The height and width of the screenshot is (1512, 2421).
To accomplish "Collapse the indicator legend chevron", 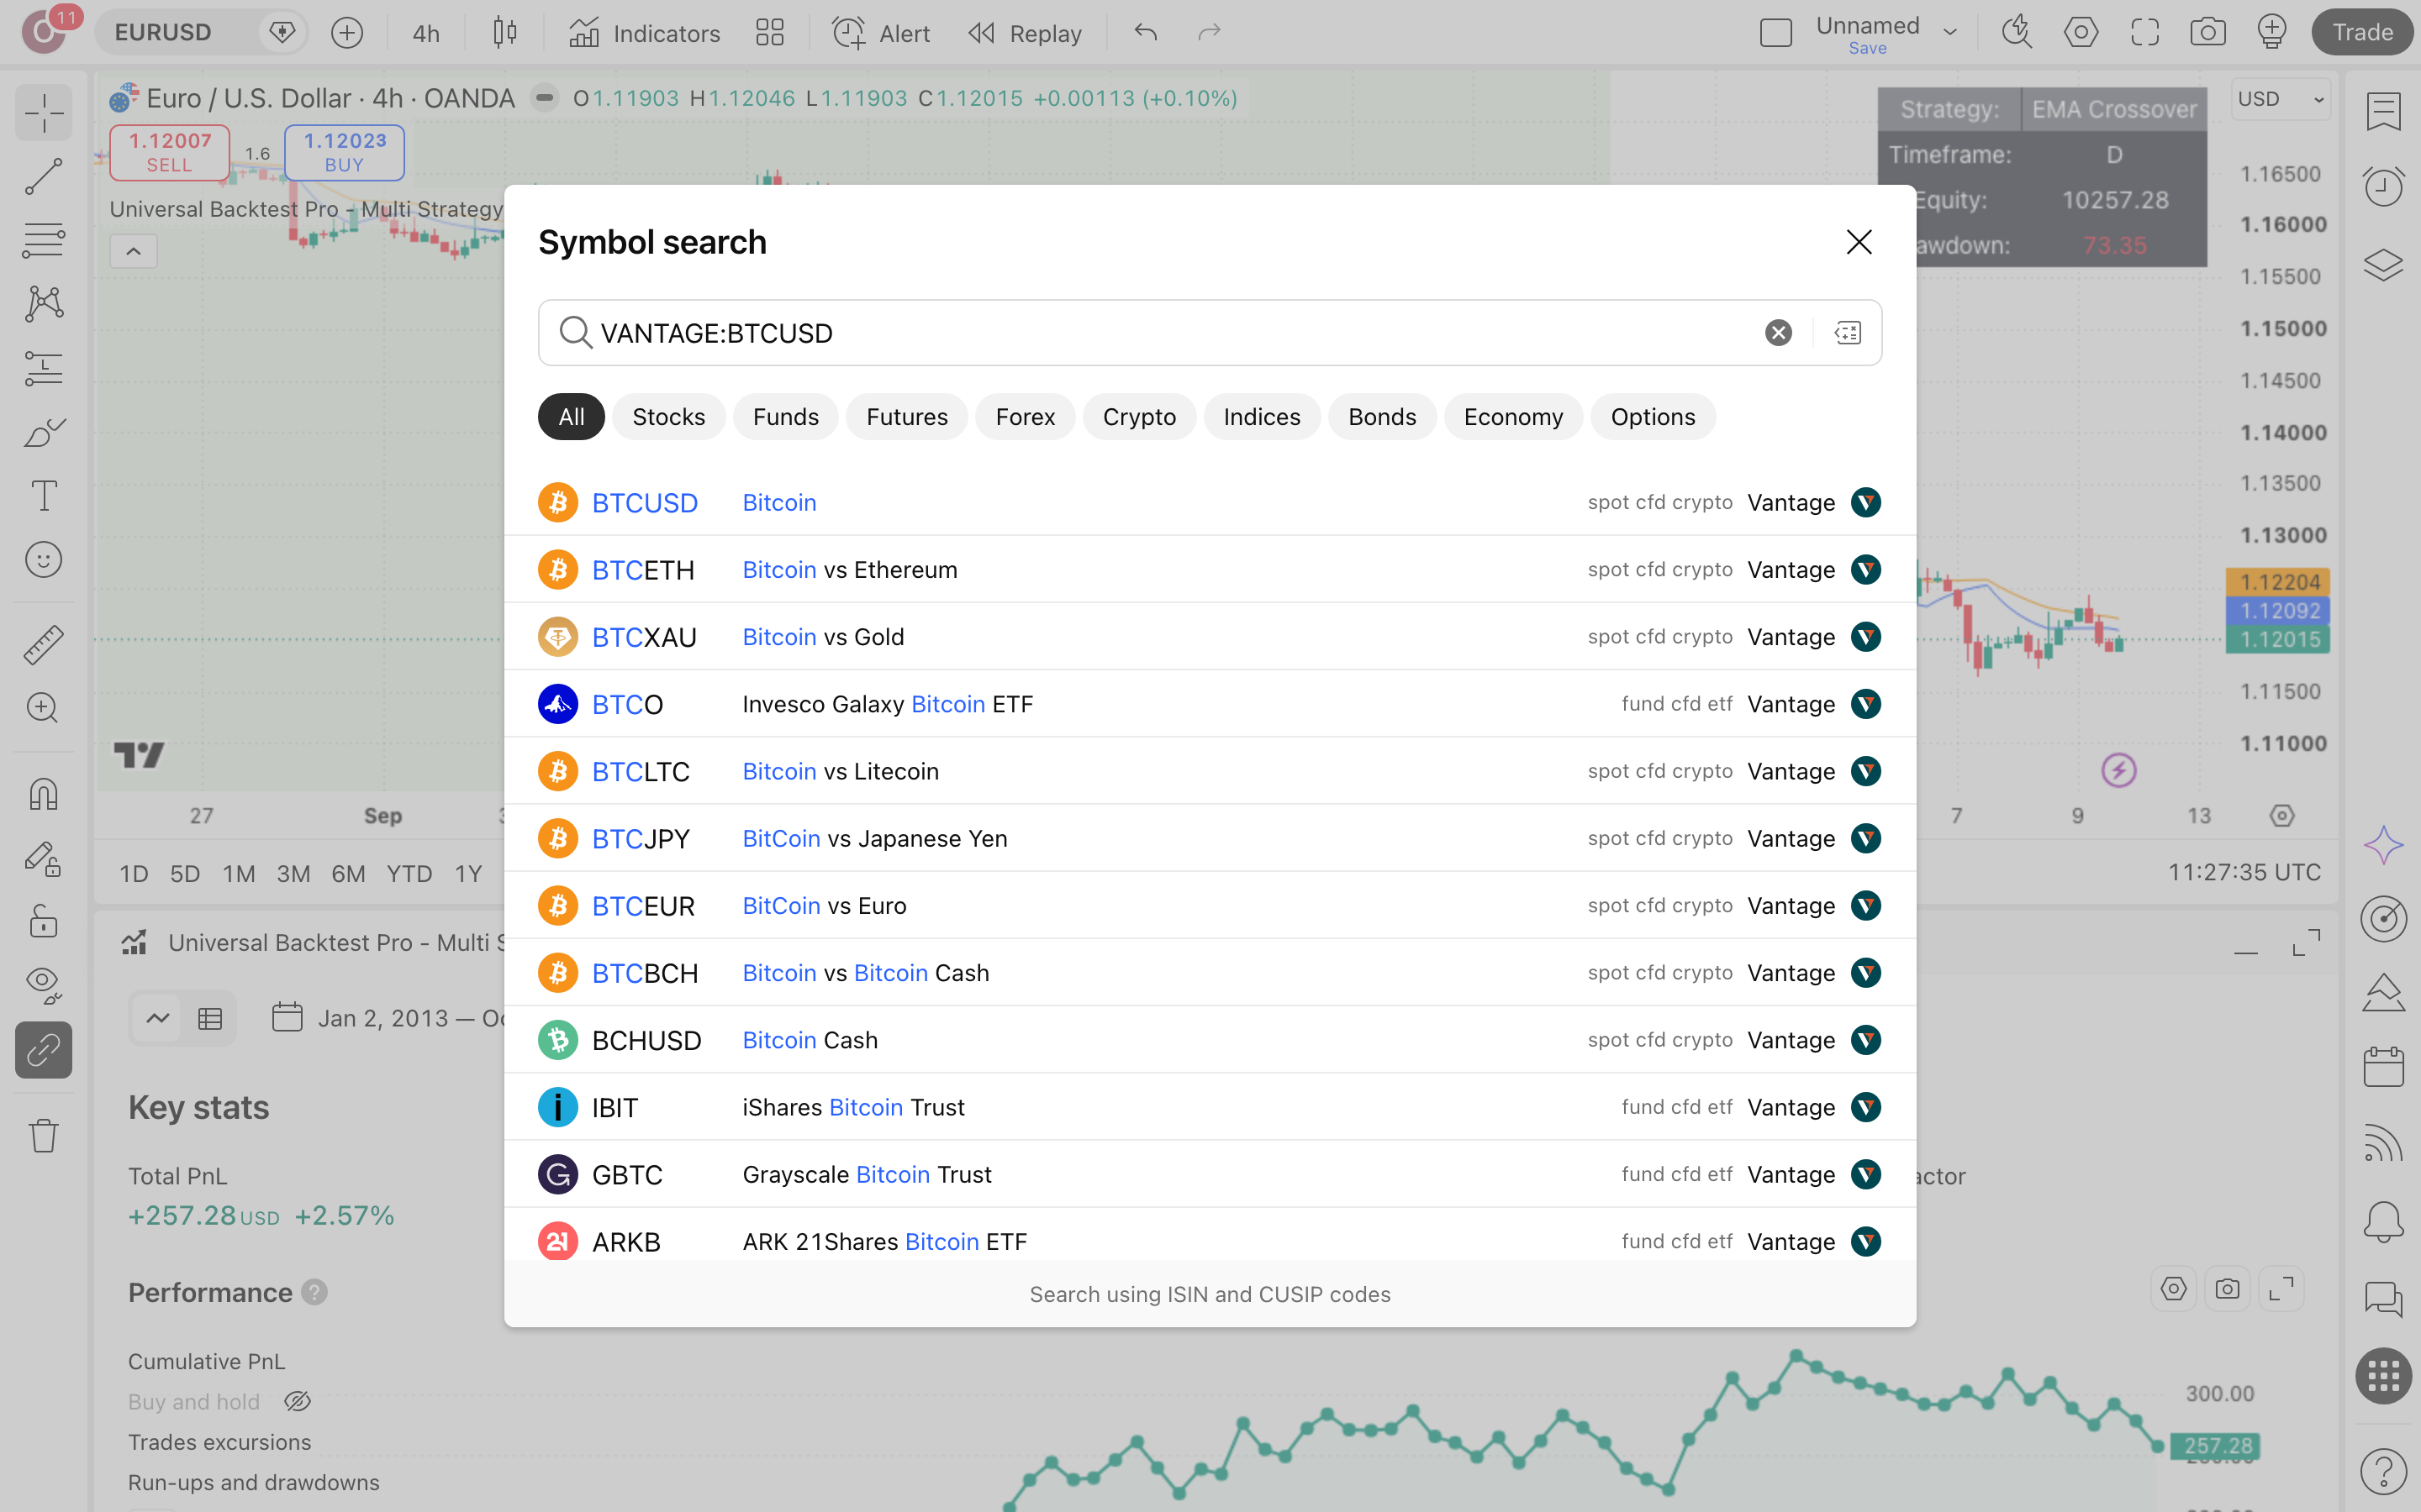I will [133, 251].
